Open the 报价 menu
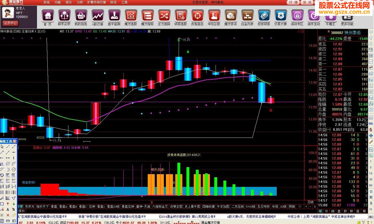The image size is (374, 224). pyautogui.click(x=69, y=2)
